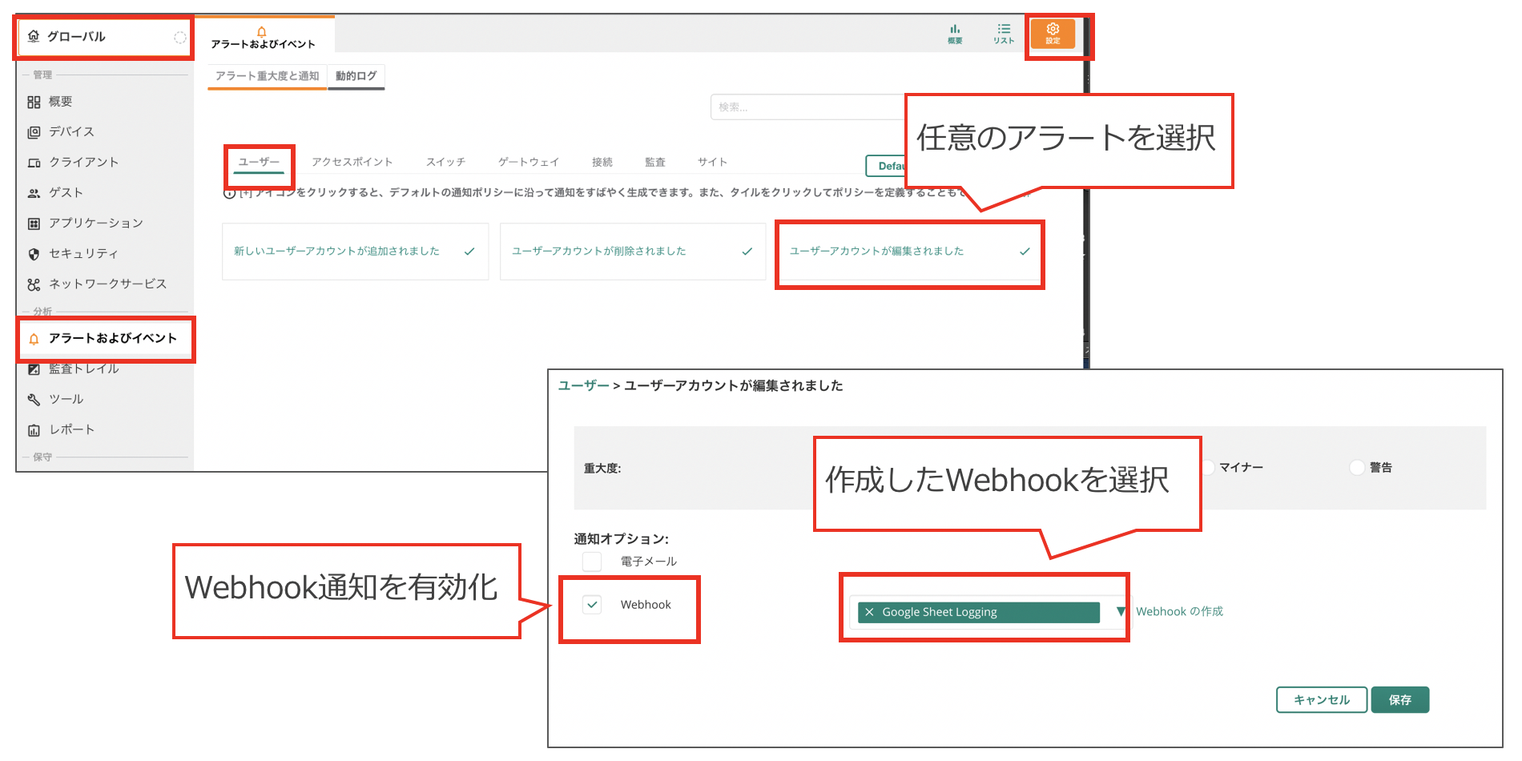Open アプリケーション applications sidebar icon

34,223
